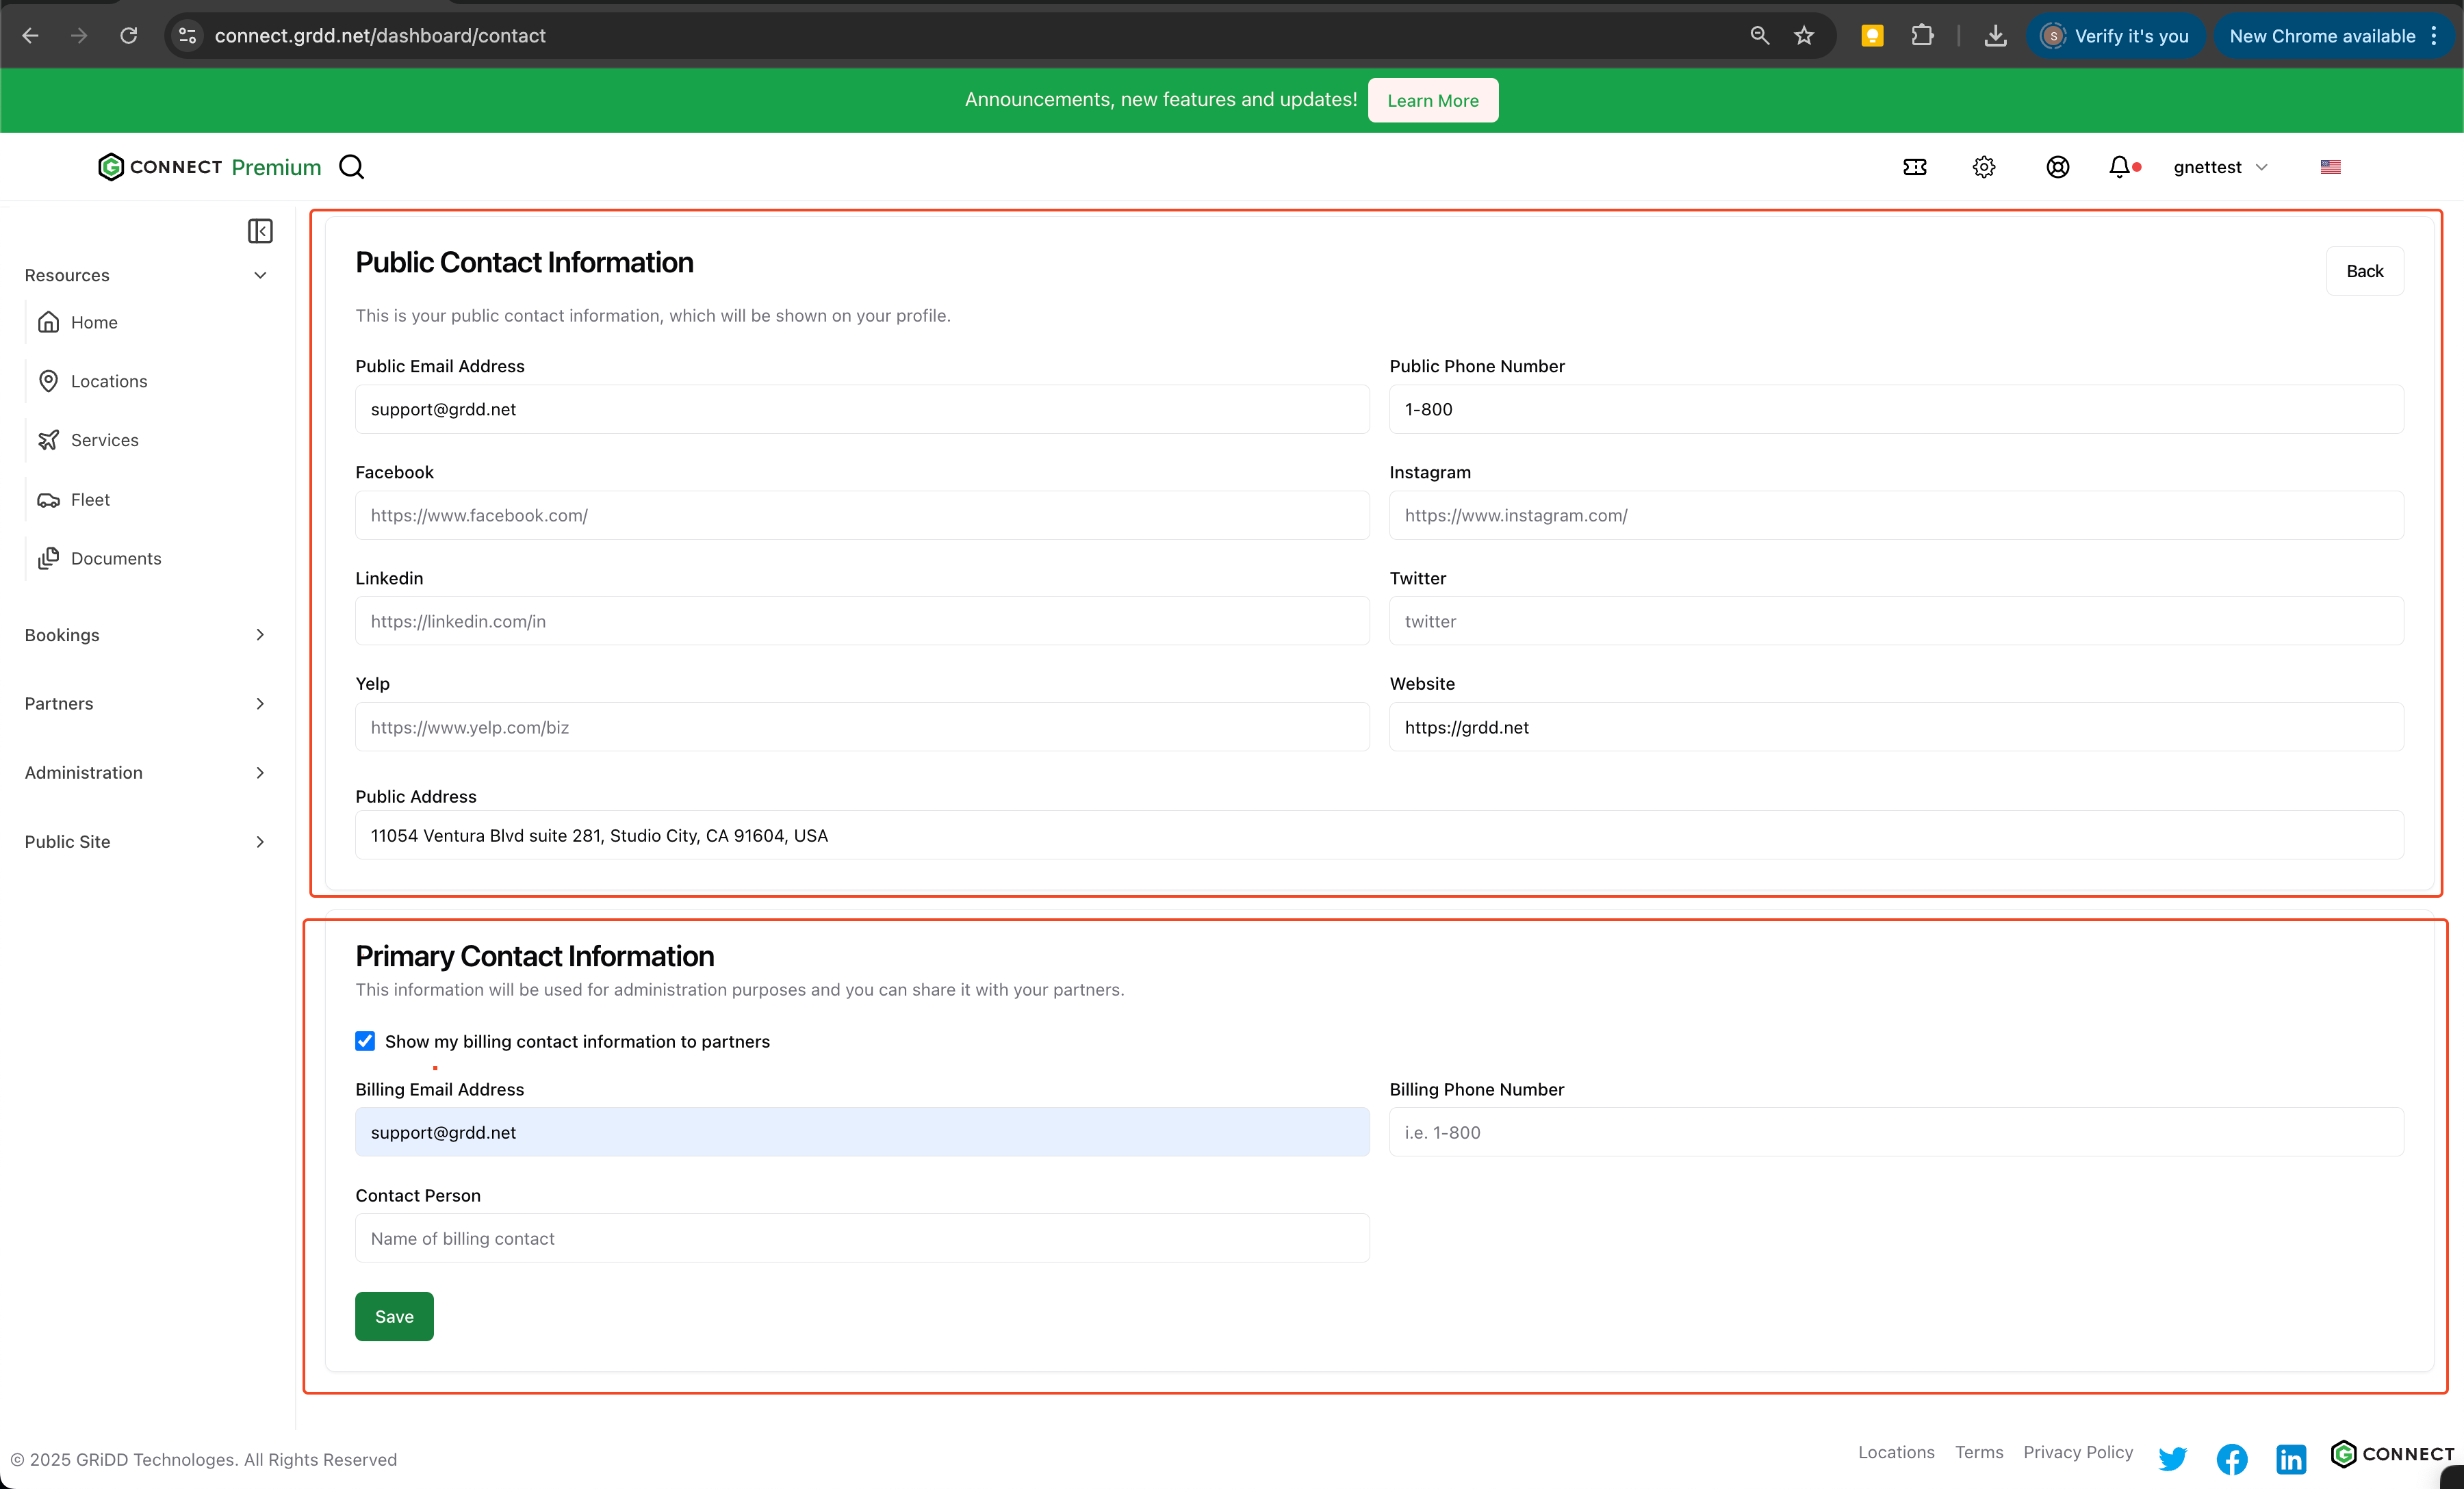Click the lifebuoy support icon
Viewport: 2464px width, 1489px height.
[x=2057, y=167]
